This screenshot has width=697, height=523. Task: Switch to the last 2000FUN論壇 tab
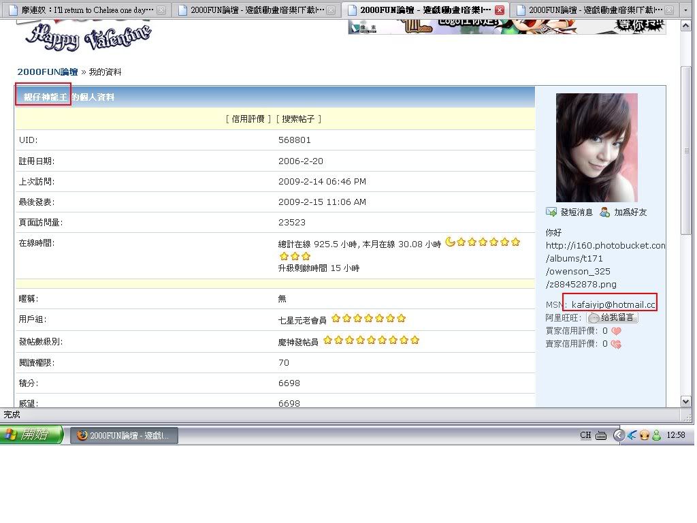tap(592, 10)
